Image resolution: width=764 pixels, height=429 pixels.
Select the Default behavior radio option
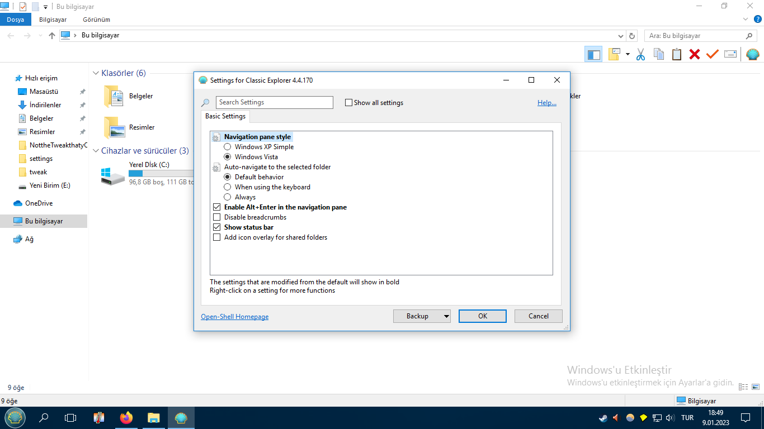tap(253, 177)
